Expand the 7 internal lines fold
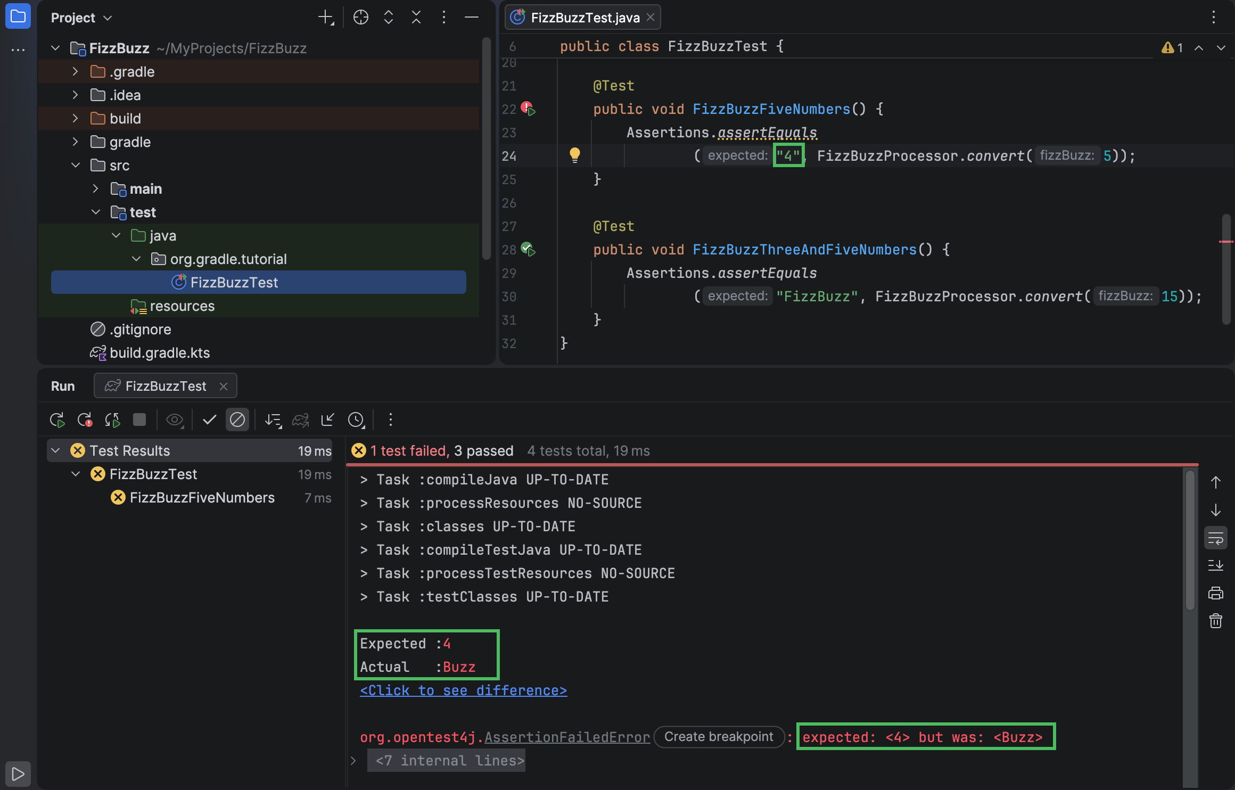The height and width of the screenshot is (790, 1235). coord(353,761)
